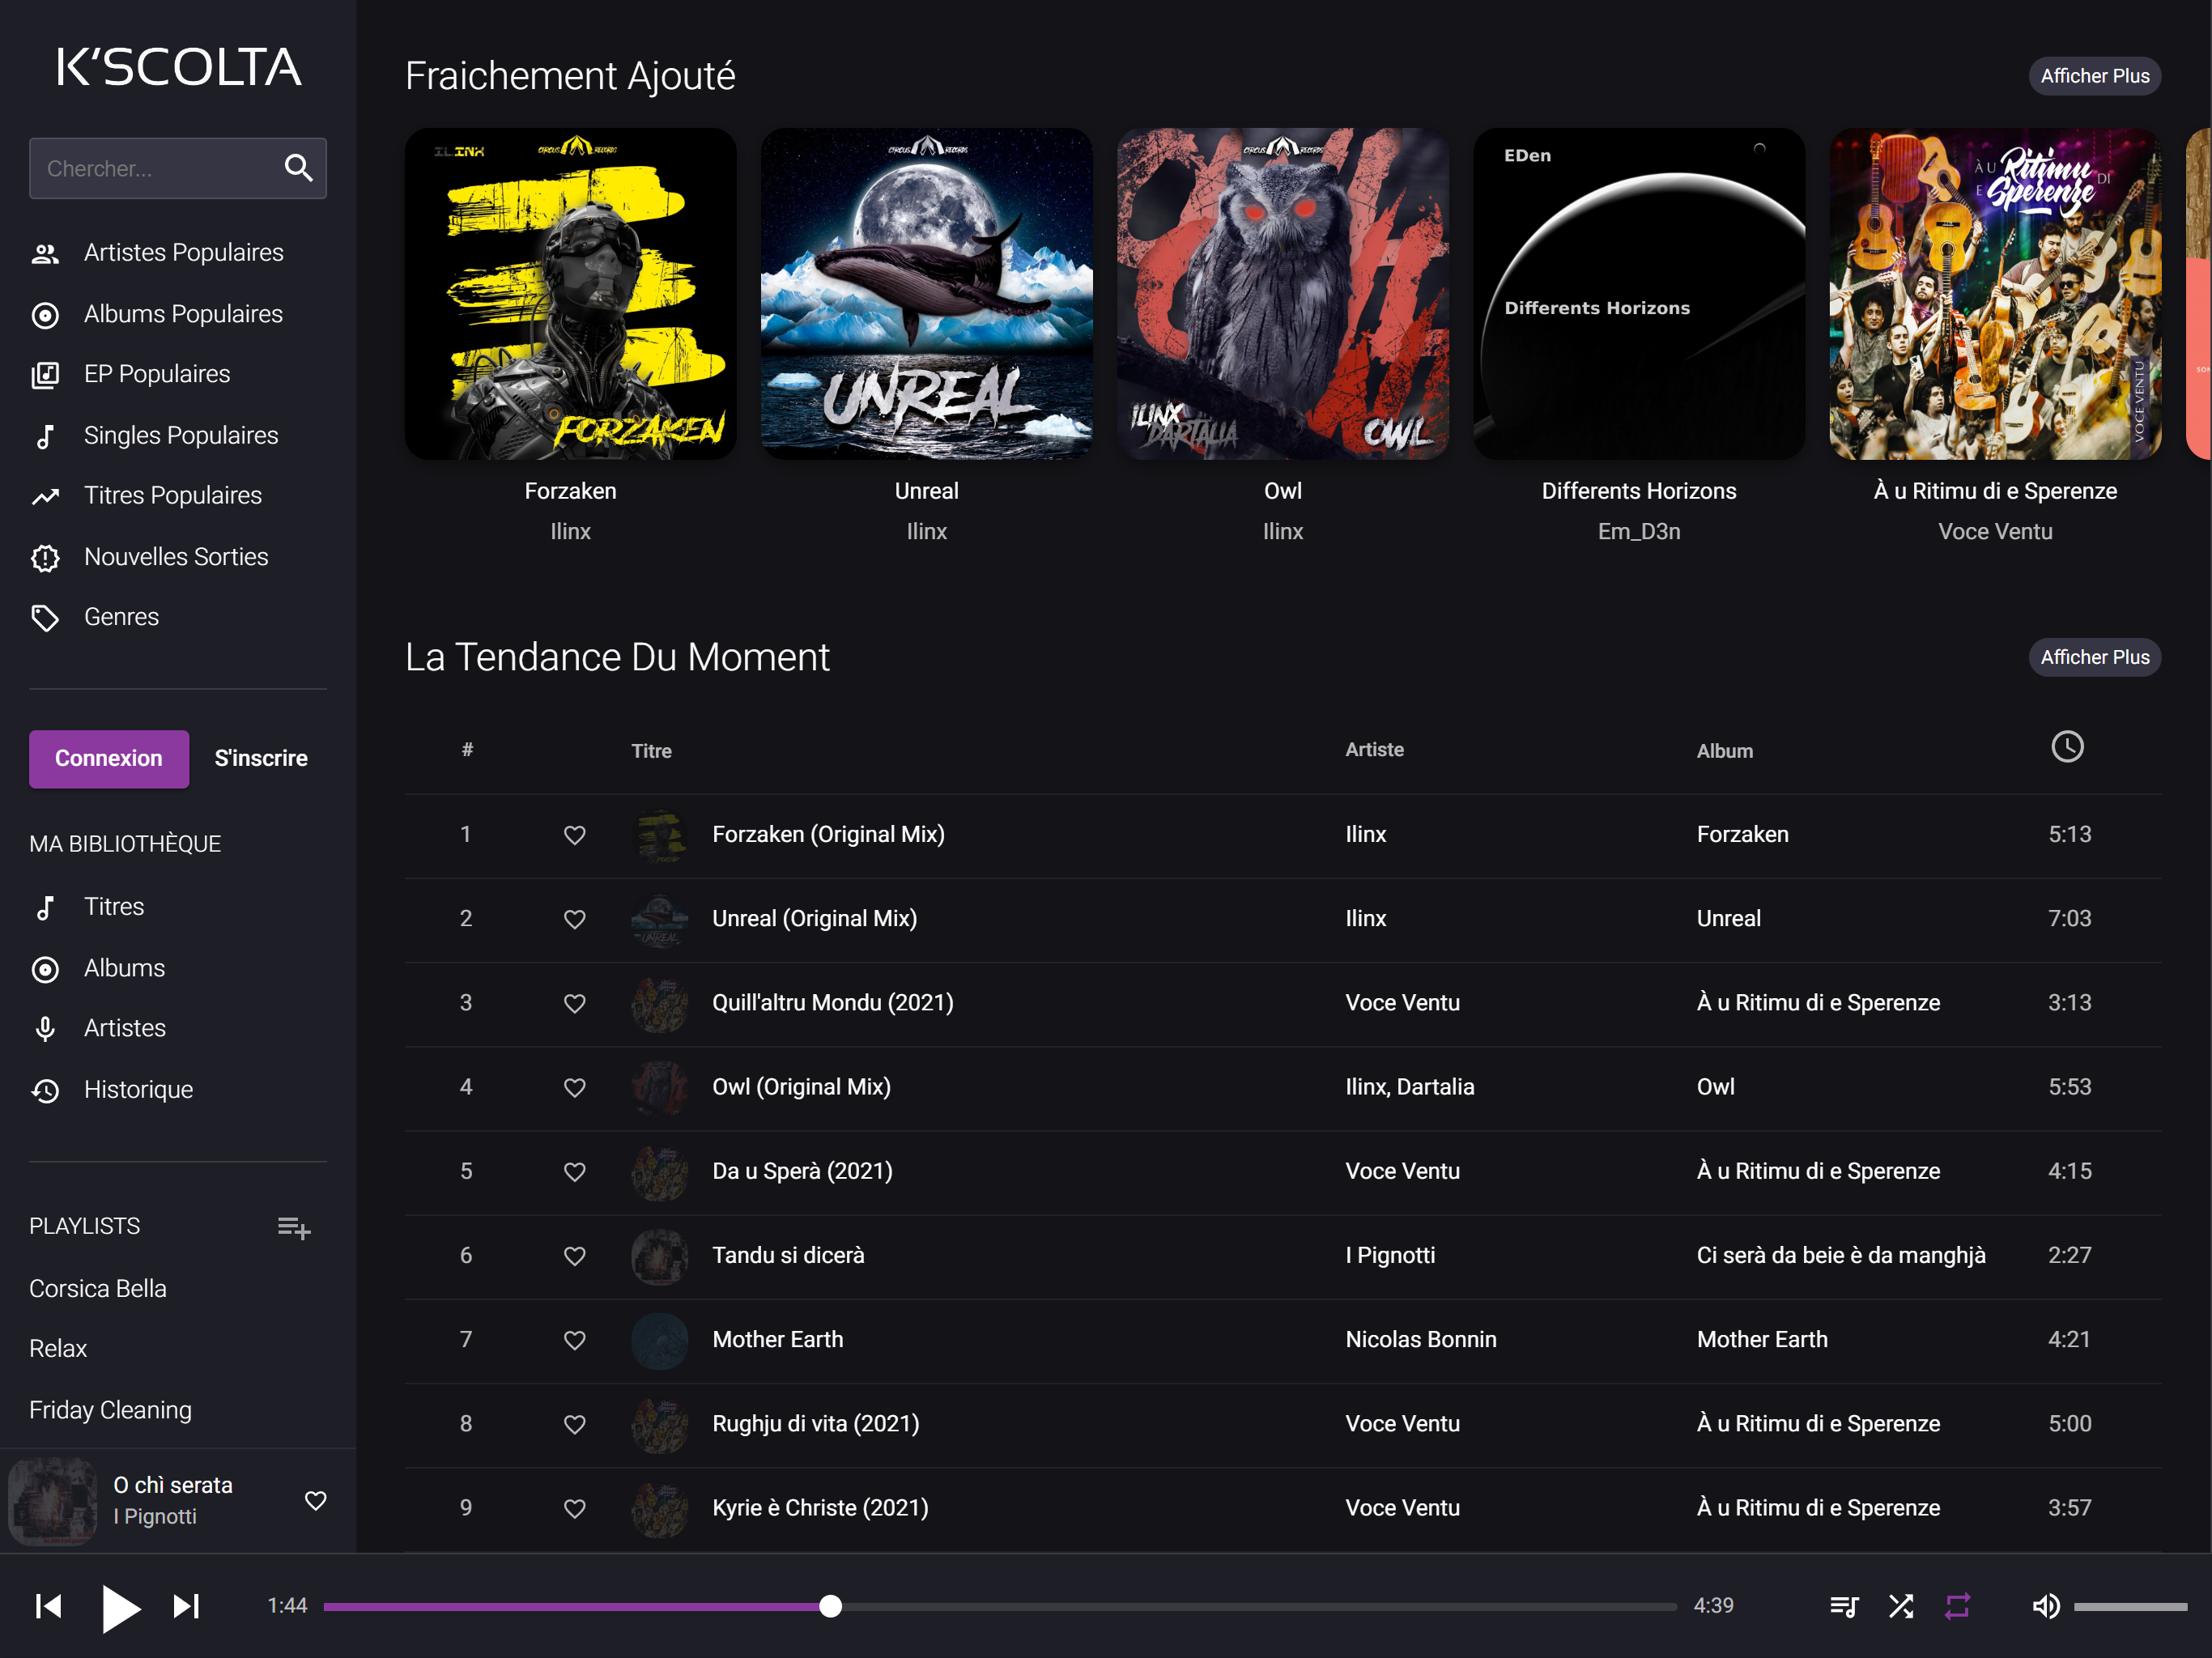This screenshot has width=2212, height=1658.
Task: Open Historique clock icon
Action: click(45, 1090)
